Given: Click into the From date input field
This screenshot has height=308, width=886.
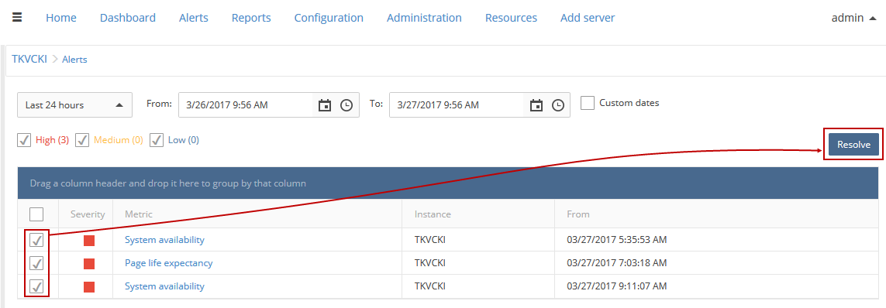Looking at the screenshot, I should pyautogui.click(x=246, y=105).
